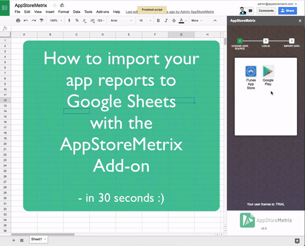Click the Drive folder icon beside the title

pos(62,6)
